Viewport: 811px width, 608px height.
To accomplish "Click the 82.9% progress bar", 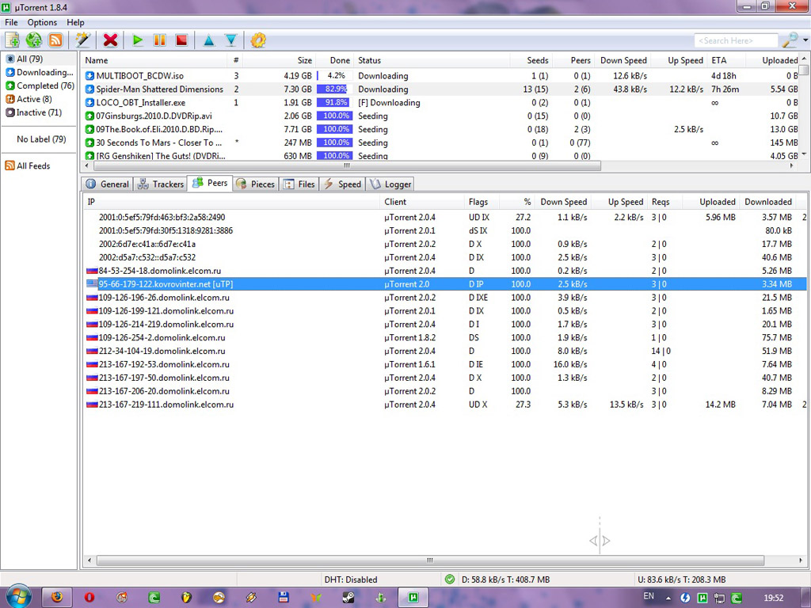I will pos(335,89).
